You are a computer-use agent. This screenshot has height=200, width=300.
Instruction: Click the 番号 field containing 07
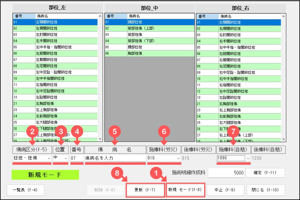[x=77, y=158]
